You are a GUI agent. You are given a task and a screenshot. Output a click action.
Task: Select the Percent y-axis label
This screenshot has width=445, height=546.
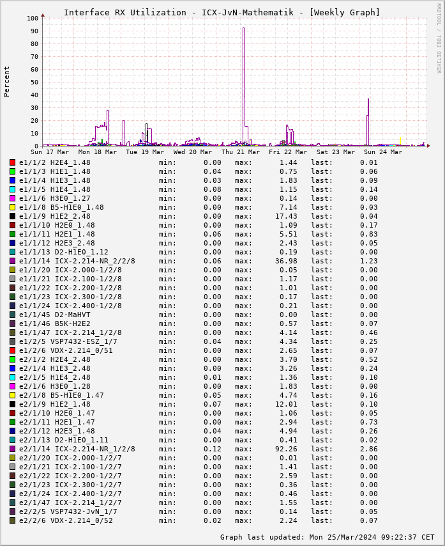pos(7,81)
